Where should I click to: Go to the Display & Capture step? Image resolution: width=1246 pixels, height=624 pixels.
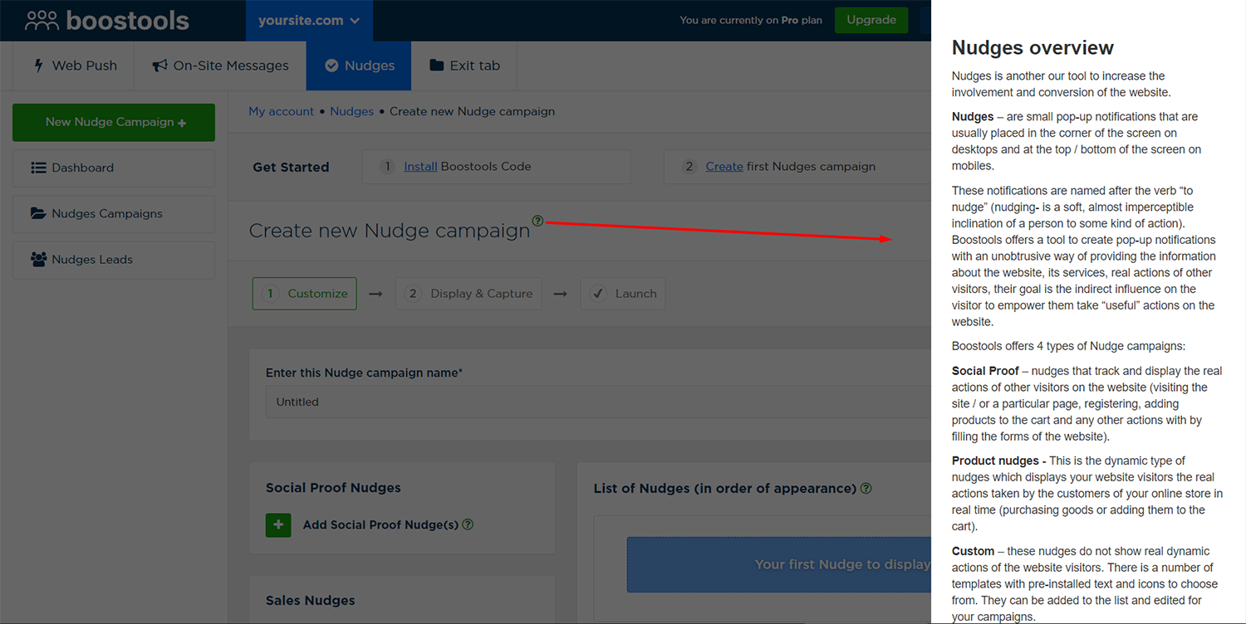(x=468, y=294)
